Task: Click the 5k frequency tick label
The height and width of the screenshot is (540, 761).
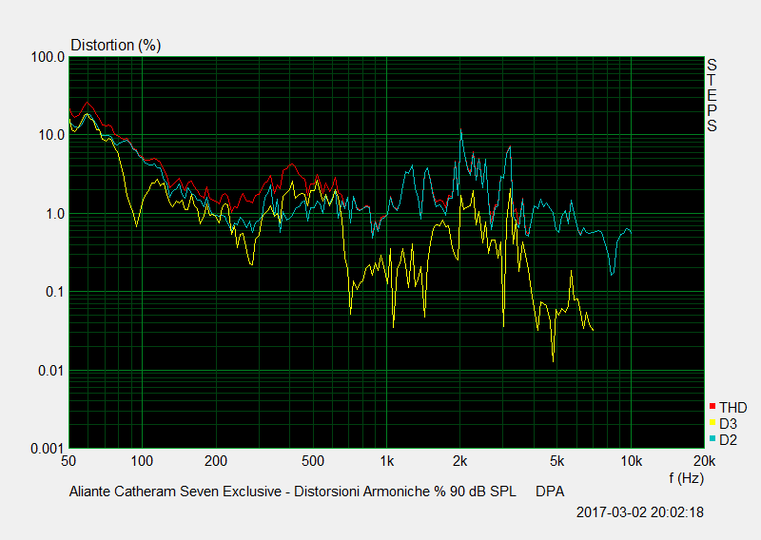Action: coord(557,461)
